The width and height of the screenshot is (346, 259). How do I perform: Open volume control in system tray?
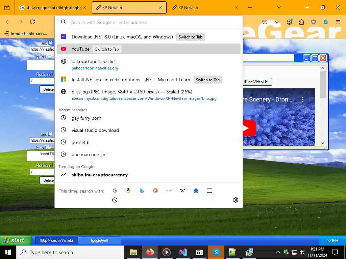(302, 252)
